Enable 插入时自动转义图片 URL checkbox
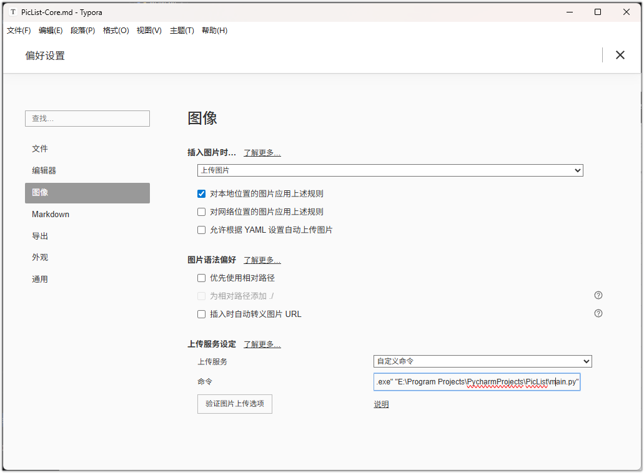 coord(201,315)
